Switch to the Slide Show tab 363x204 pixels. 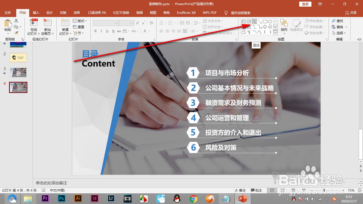(121, 13)
